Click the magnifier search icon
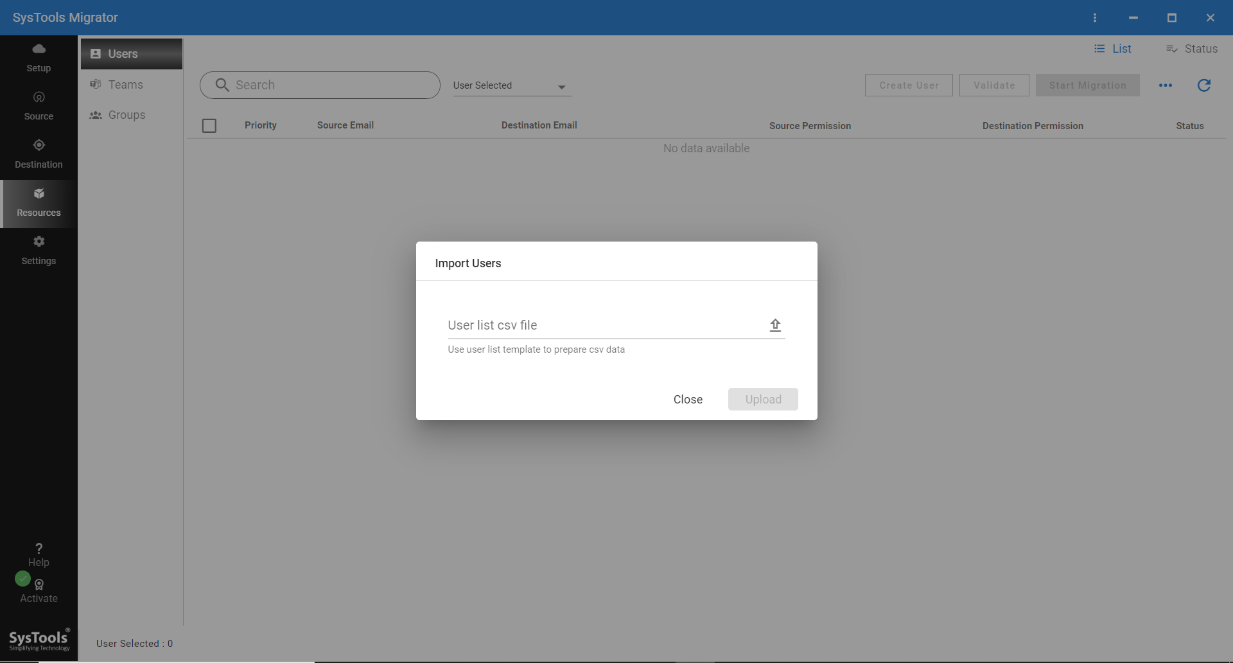The height and width of the screenshot is (663, 1233). click(222, 85)
